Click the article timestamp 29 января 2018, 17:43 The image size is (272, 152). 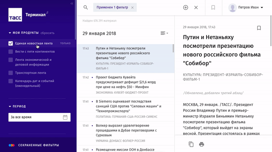pos(199,27)
